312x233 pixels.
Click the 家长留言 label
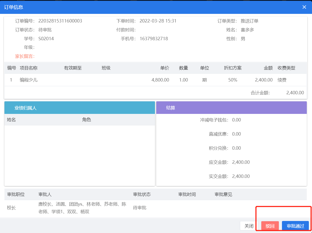tap(25, 56)
